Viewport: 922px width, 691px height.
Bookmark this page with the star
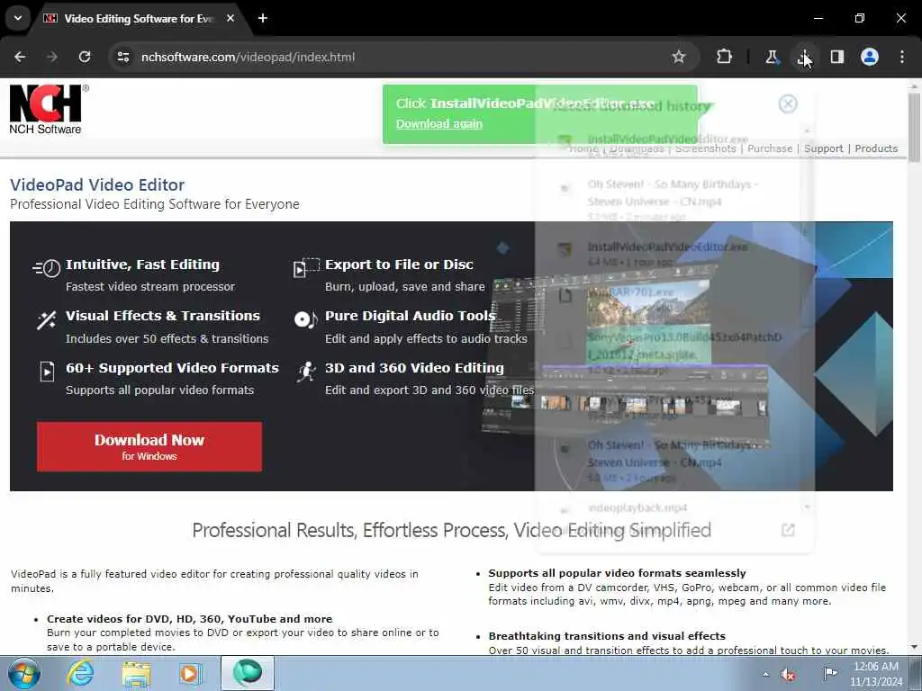(x=679, y=57)
